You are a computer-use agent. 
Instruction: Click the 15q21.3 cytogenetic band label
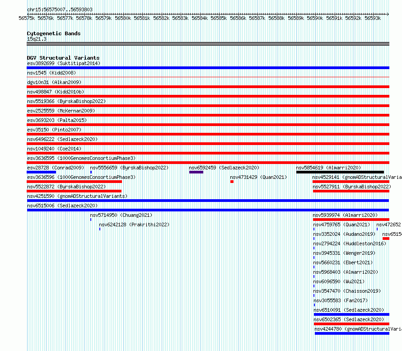click(x=37, y=39)
